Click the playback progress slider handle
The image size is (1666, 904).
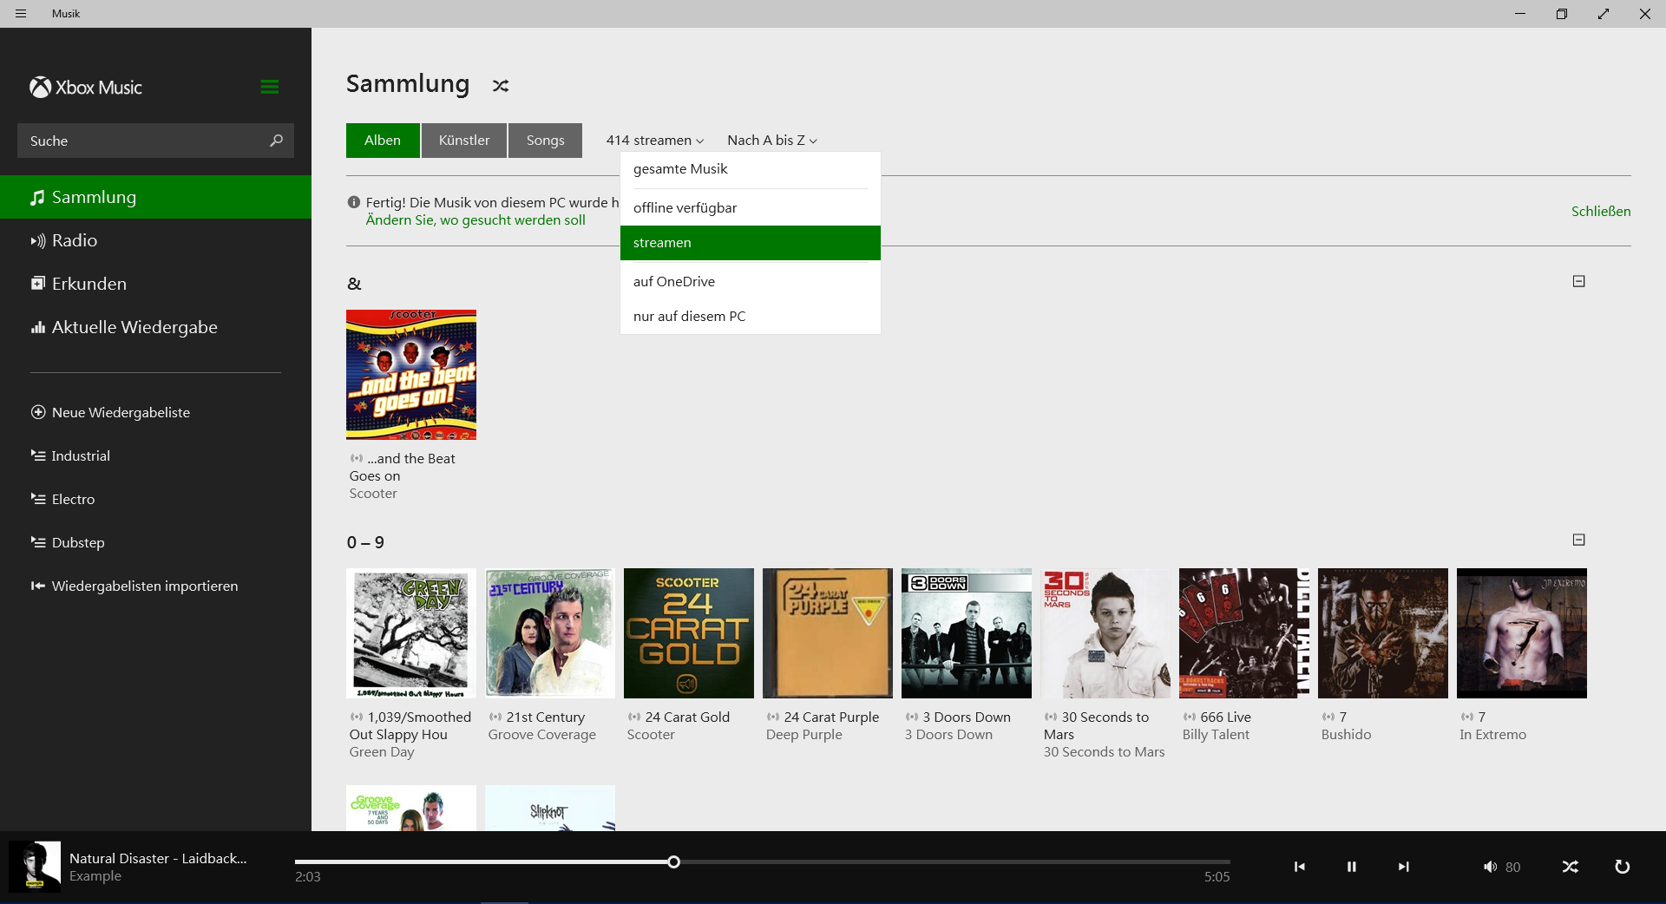pyautogui.click(x=673, y=861)
